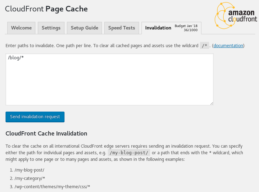Focus the invalidation paths text area
The image size is (259, 192).
pos(110,79)
